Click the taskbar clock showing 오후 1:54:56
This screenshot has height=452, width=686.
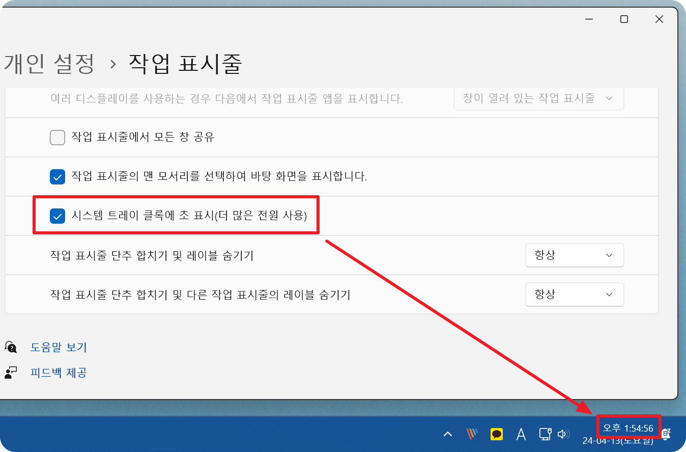pyautogui.click(x=628, y=429)
